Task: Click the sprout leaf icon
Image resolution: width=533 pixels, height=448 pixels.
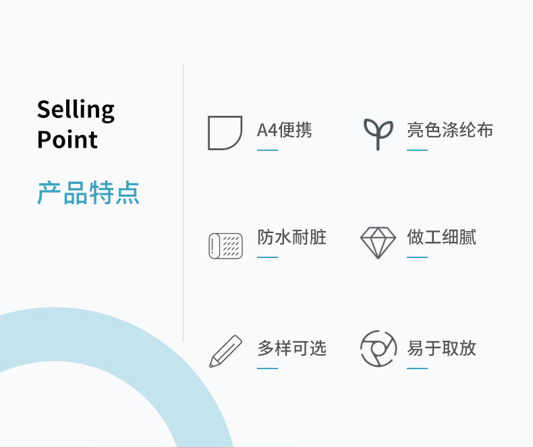Action: 378,133
